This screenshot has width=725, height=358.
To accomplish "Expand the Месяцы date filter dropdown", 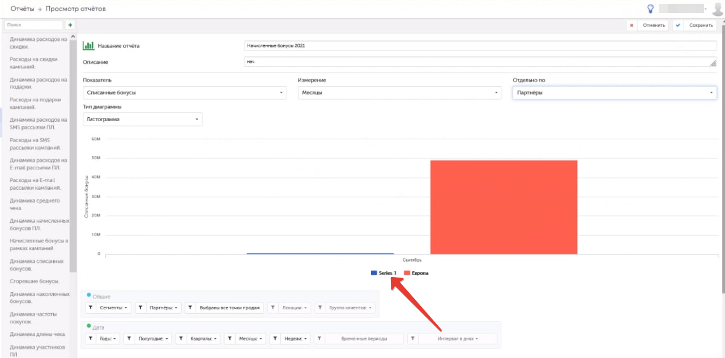I will coord(250,338).
